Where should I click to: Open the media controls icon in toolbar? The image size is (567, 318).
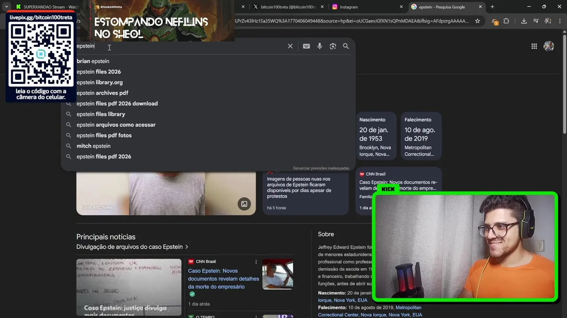pos(536,21)
